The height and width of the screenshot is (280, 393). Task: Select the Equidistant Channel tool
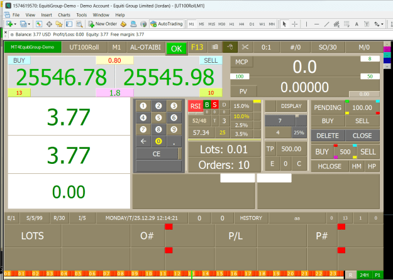[336, 24]
